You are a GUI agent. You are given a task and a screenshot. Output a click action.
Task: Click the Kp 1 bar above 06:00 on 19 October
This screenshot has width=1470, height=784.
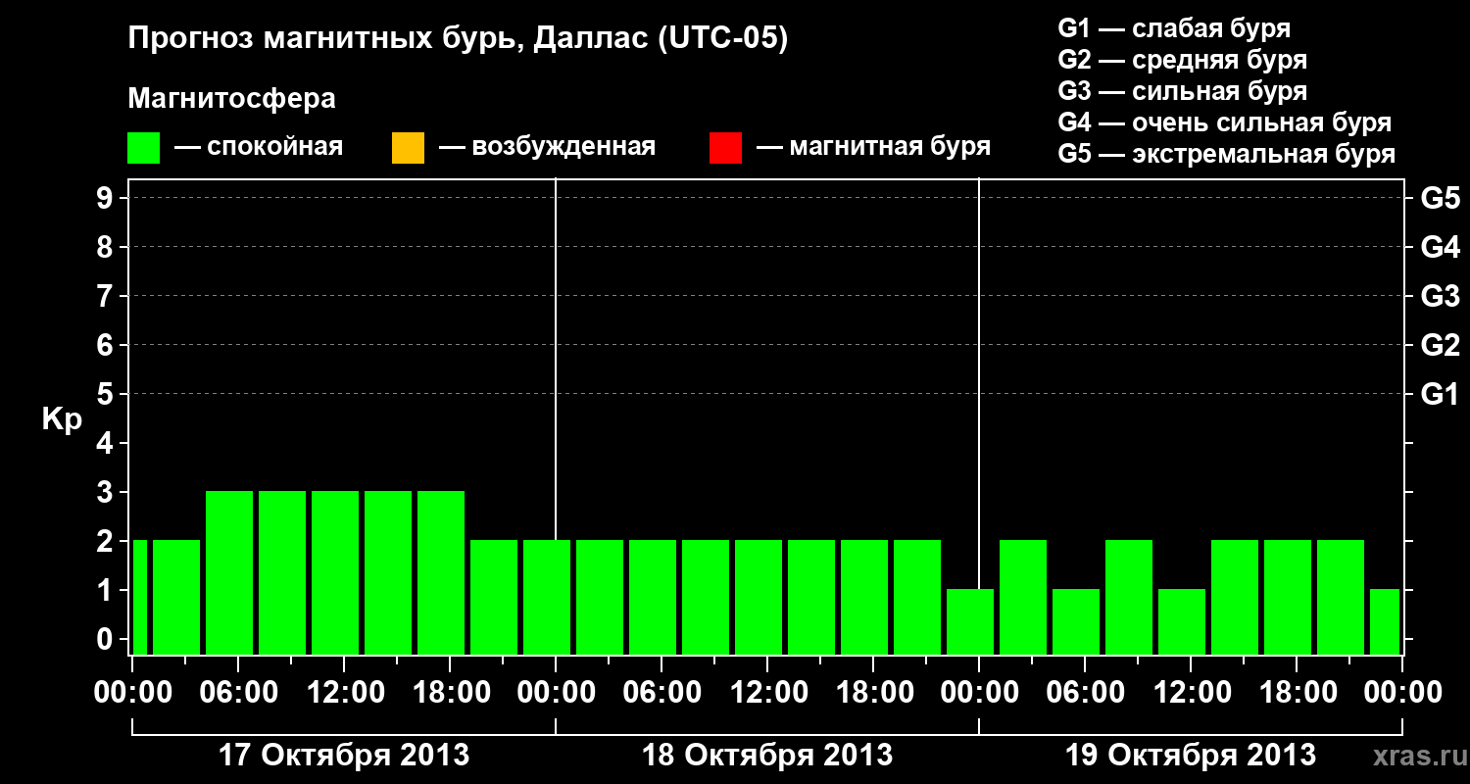click(1076, 621)
